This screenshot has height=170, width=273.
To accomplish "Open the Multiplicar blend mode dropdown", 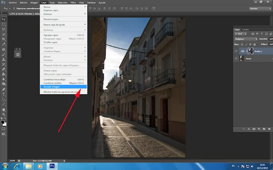I will [x=246, y=39].
